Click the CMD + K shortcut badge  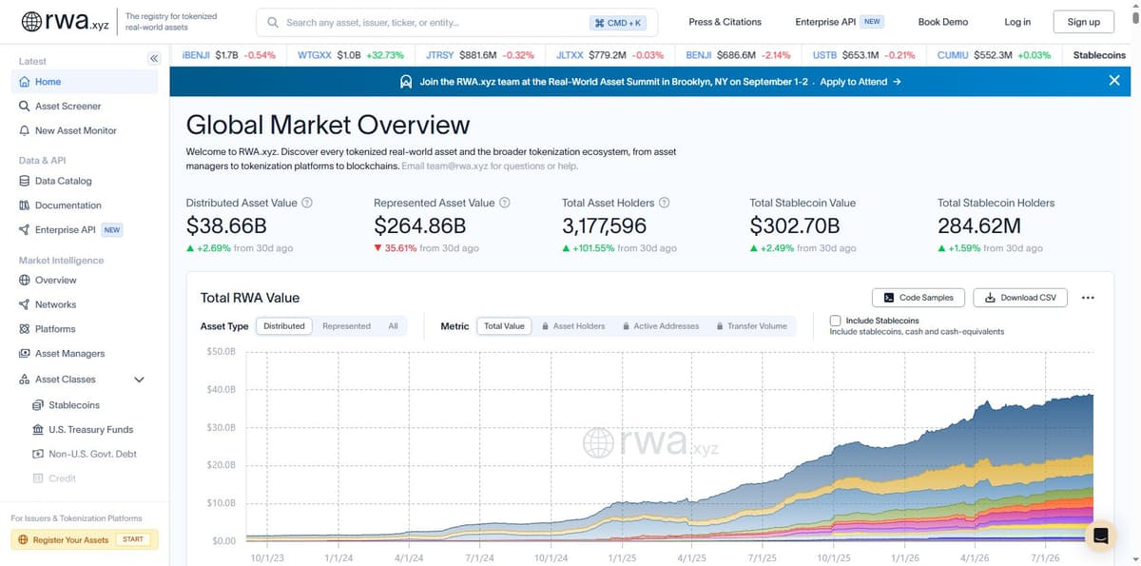coord(618,23)
